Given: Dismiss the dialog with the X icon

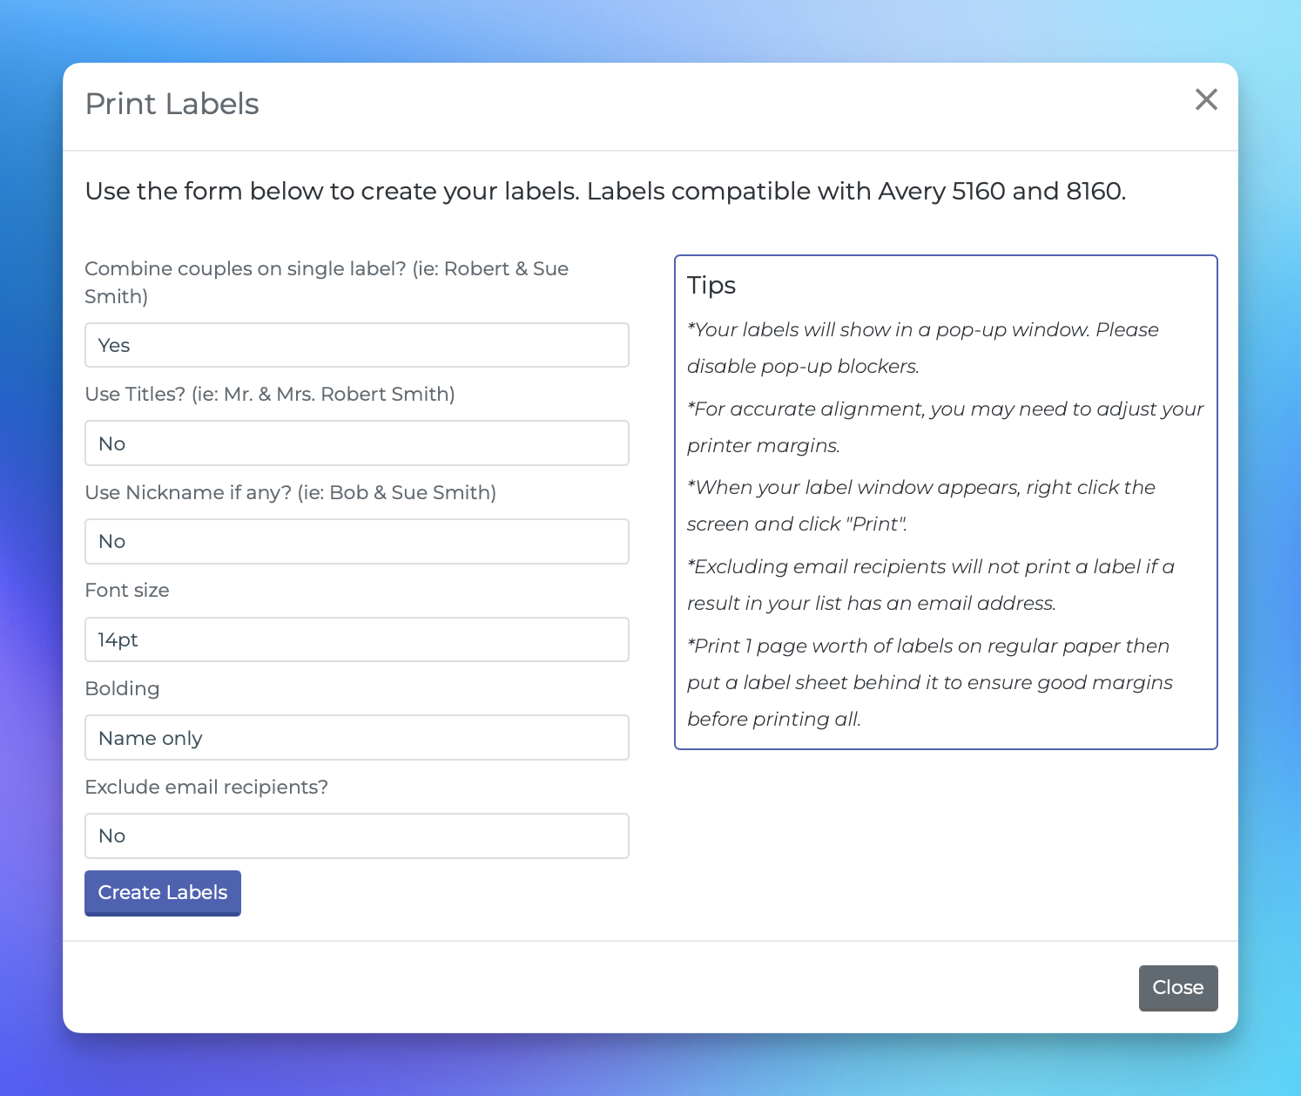Looking at the screenshot, I should pyautogui.click(x=1206, y=99).
